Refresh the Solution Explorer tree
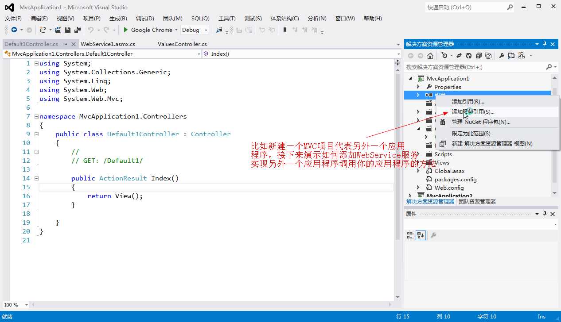The image size is (561, 322). (469, 56)
